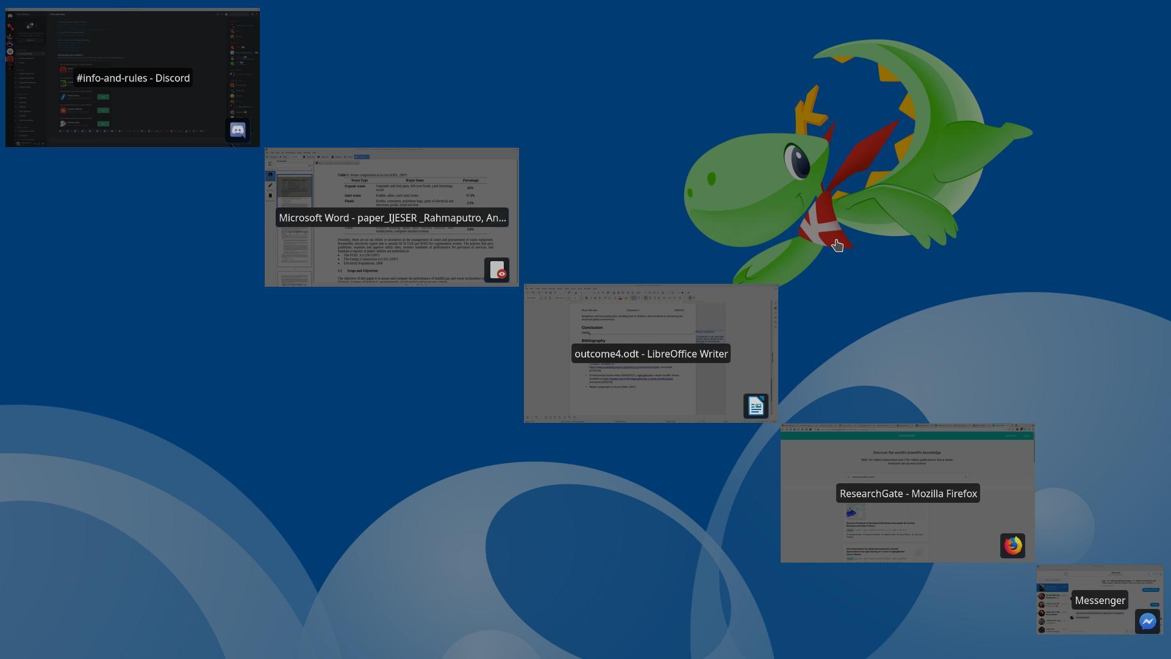Click the highlighting color swatch in LibreOffice's toolbar
This screenshot has height=659, width=1171.
click(x=626, y=298)
